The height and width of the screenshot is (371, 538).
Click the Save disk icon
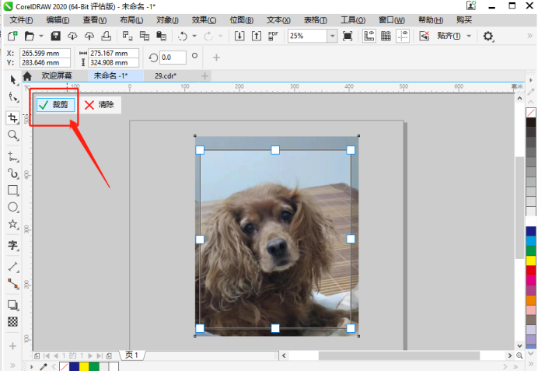point(55,36)
